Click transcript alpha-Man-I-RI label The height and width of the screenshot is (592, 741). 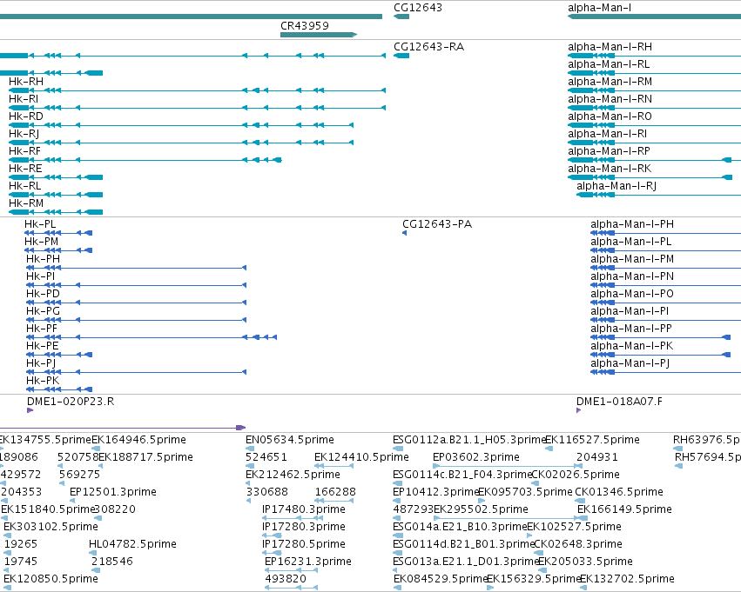[x=607, y=134]
